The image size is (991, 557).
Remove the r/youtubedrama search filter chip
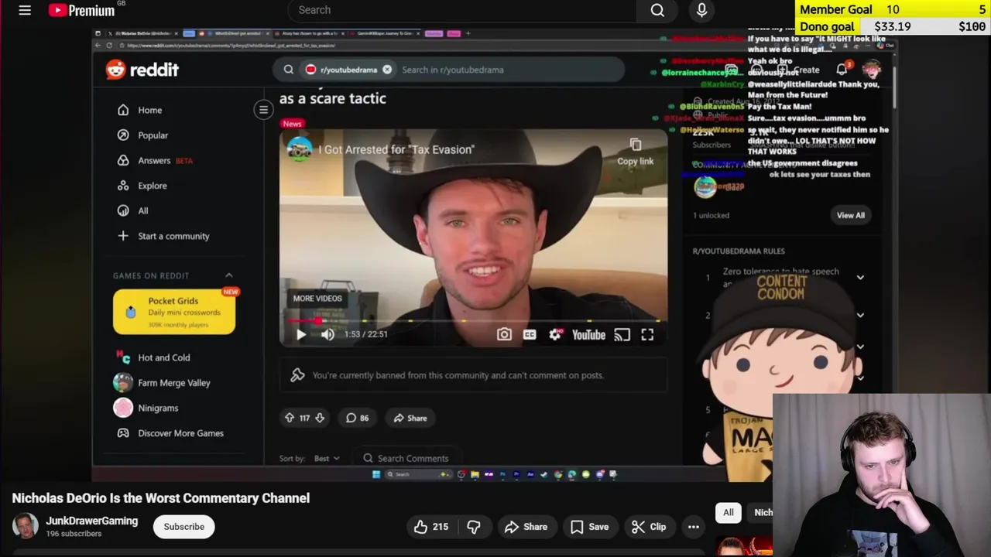click(387, 70)
